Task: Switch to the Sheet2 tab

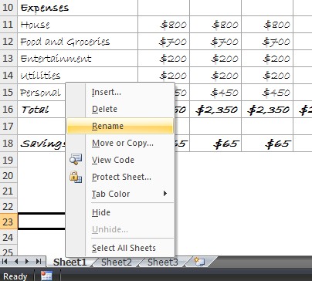Action: click(117, 262)
